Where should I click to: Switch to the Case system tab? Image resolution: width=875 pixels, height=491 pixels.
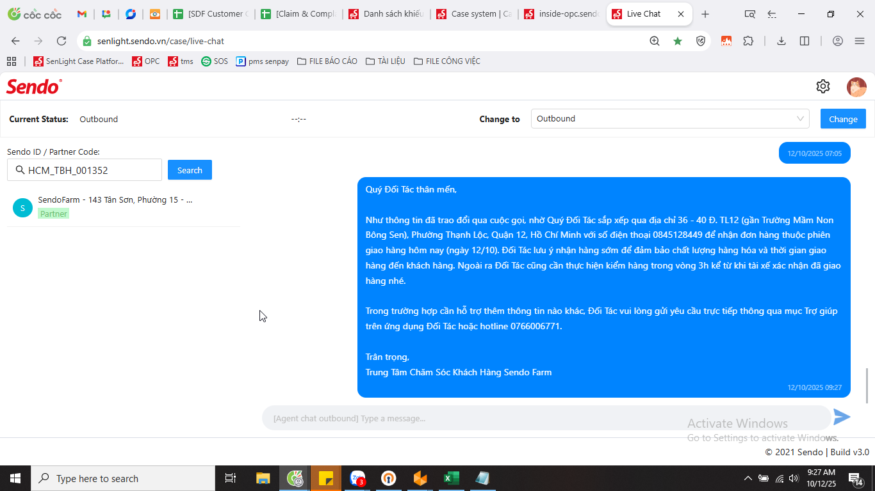[473, 14]
